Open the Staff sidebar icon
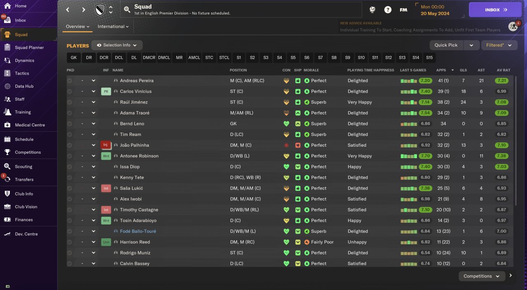Viewport: 527px width, 290px height. click(7, 99)
